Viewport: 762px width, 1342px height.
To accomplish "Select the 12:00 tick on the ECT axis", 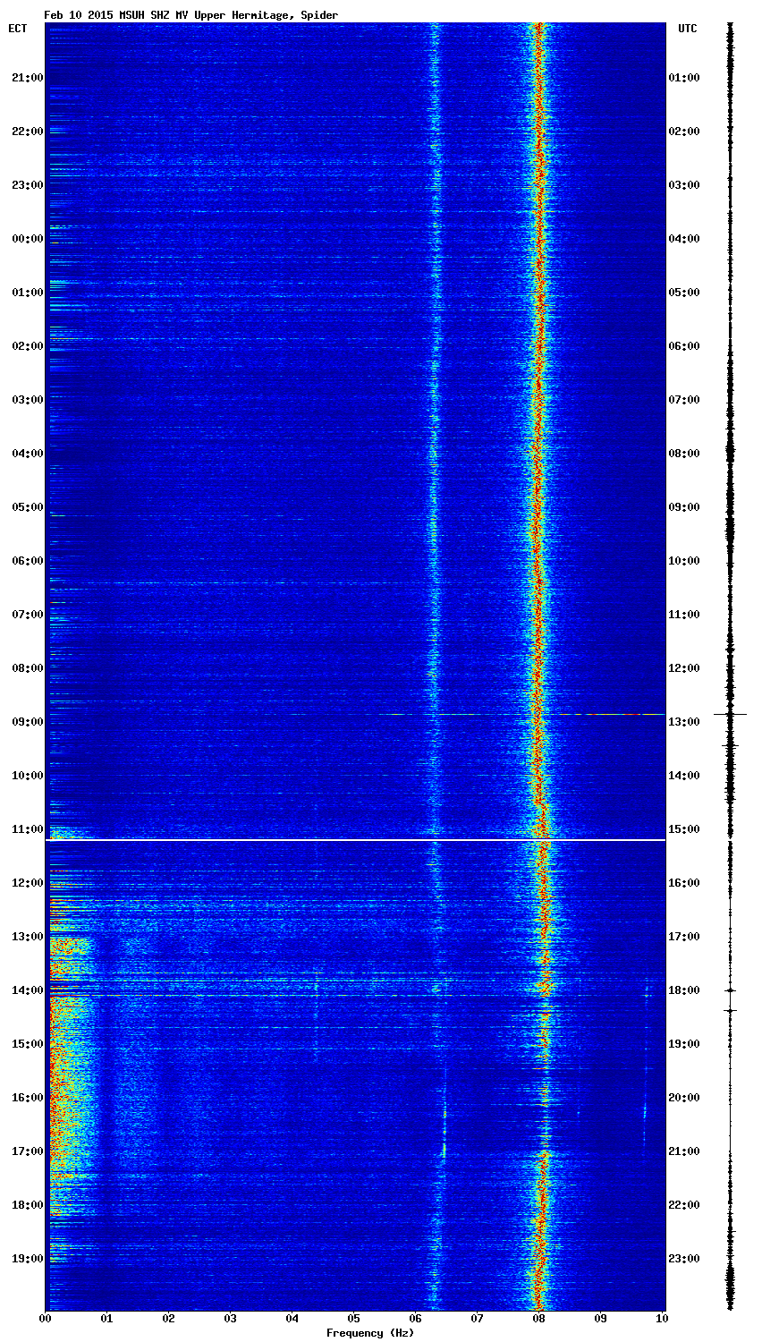I will 27,883.
